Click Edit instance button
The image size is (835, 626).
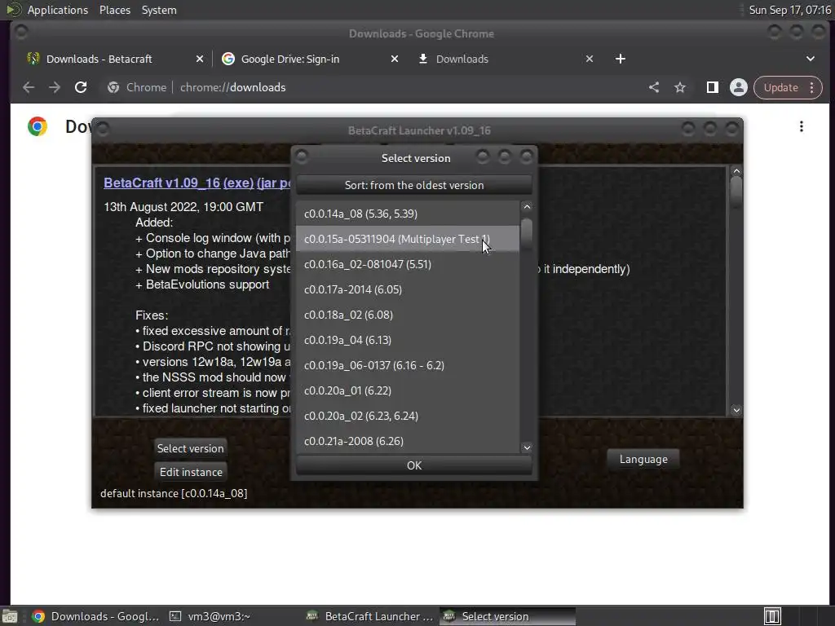click(x=191, y=472)
